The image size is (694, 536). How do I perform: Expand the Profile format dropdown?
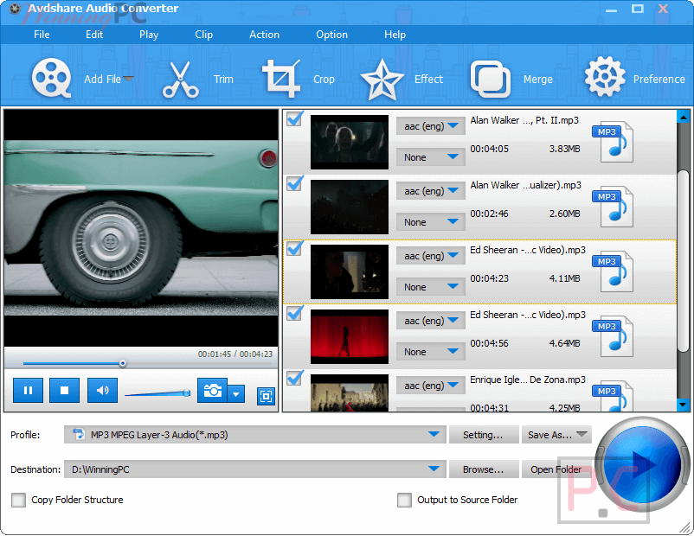(x=434, y=434)
